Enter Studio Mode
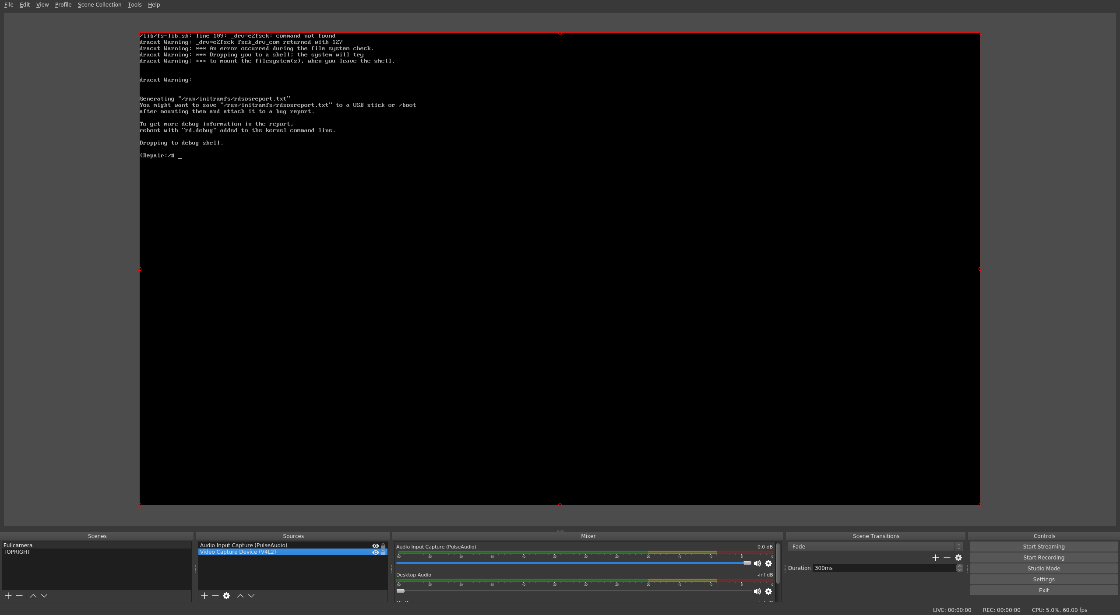Image resolution: width=1120 pixels, height=615 pixels. coord(1043,568)
